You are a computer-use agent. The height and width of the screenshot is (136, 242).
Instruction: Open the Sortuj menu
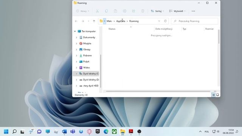157,11
